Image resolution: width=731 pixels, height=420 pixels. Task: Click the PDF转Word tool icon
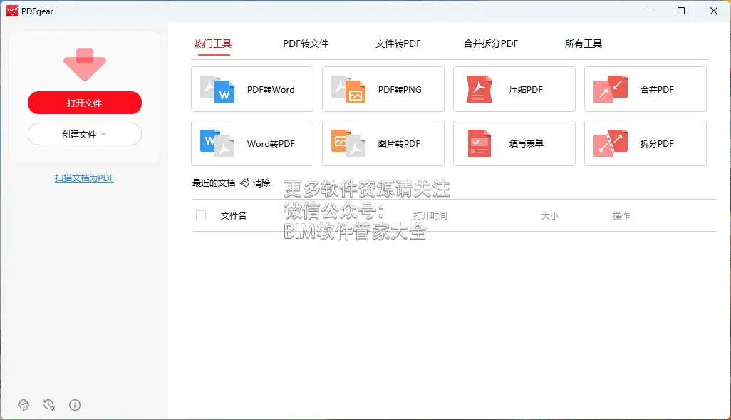click(x=217, y=89)
